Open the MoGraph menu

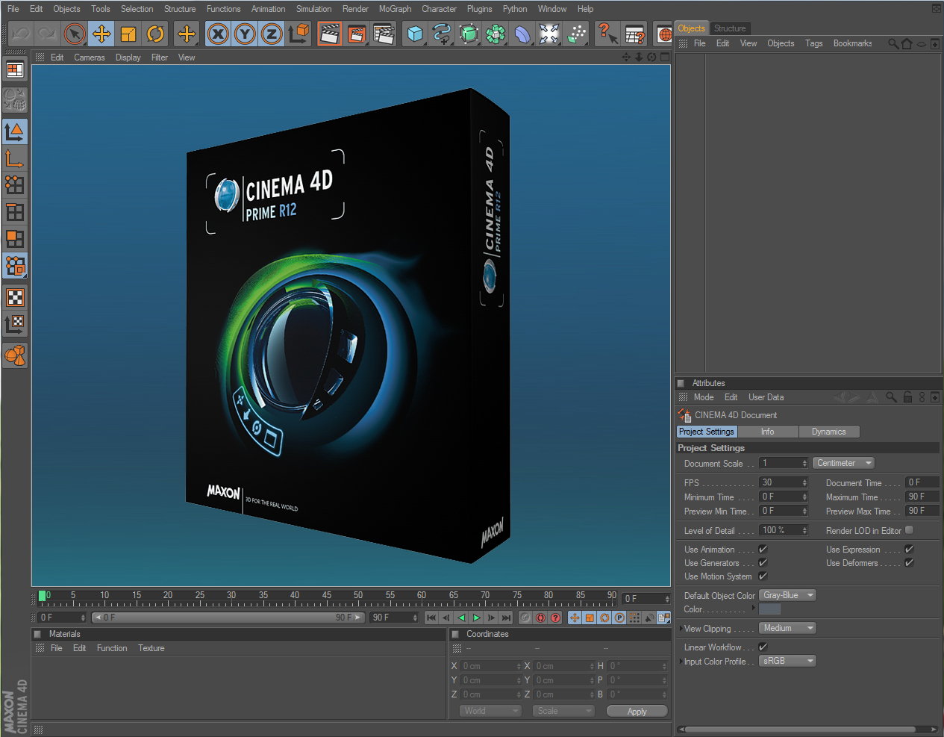point(395,9)
